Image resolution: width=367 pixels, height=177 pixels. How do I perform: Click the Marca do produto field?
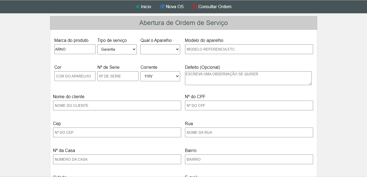tap(75, 49)
